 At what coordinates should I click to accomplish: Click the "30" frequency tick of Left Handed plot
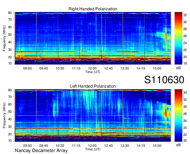(10, 127)
